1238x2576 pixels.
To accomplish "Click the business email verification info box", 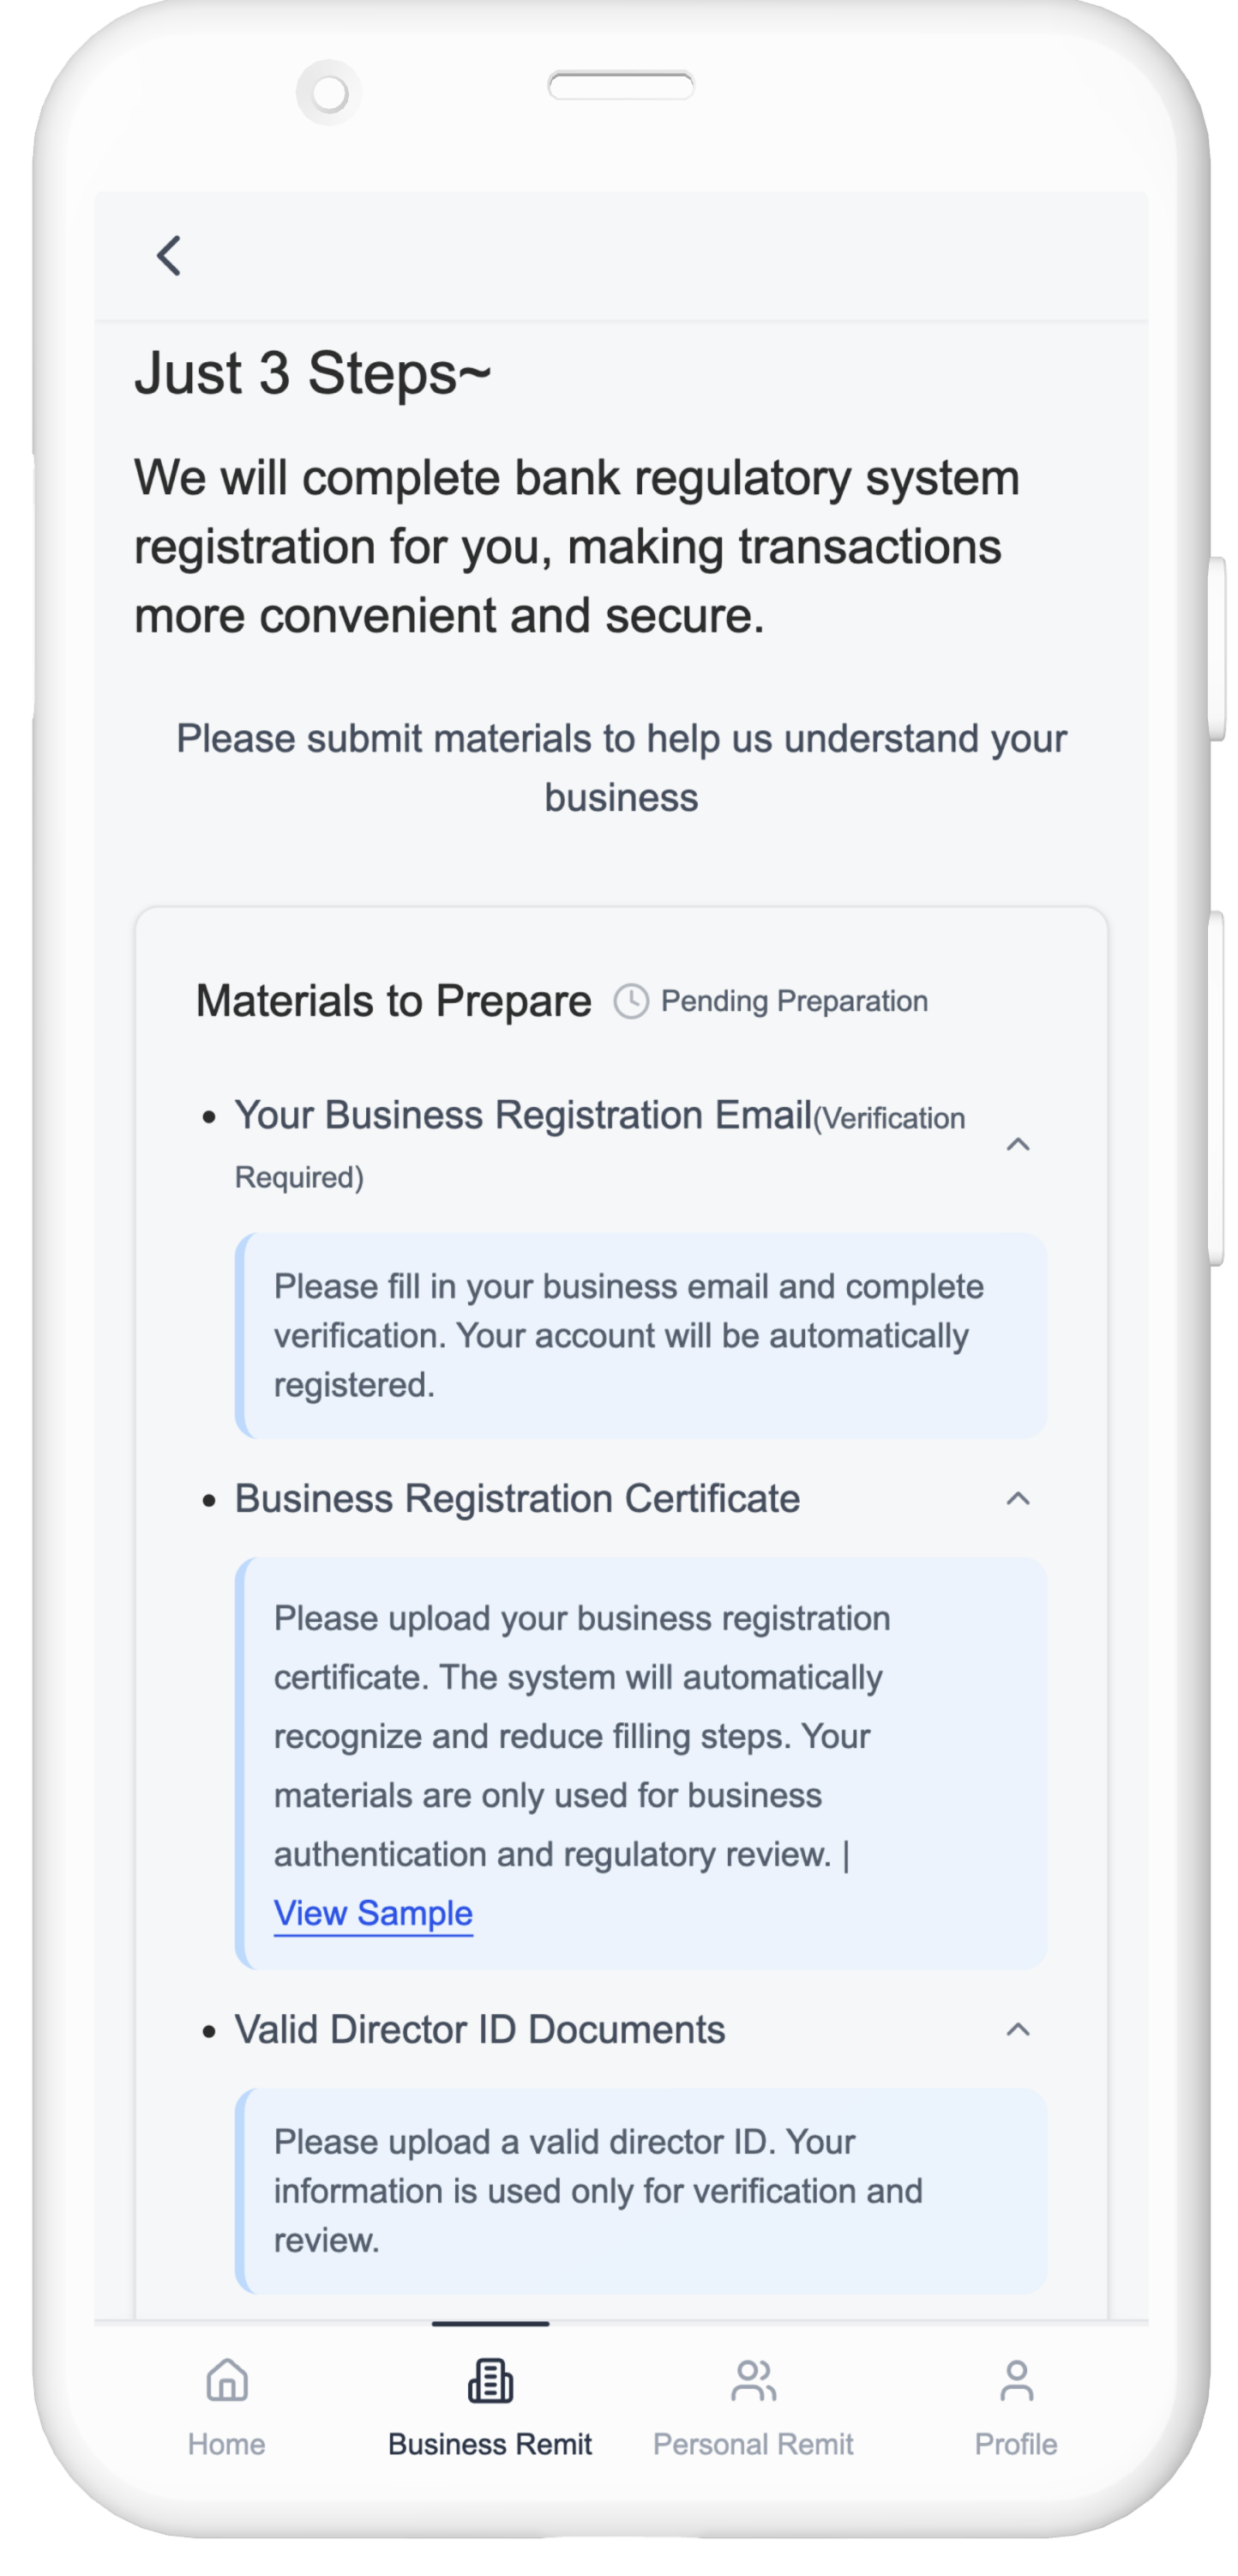I will (x=640, y=1335).
